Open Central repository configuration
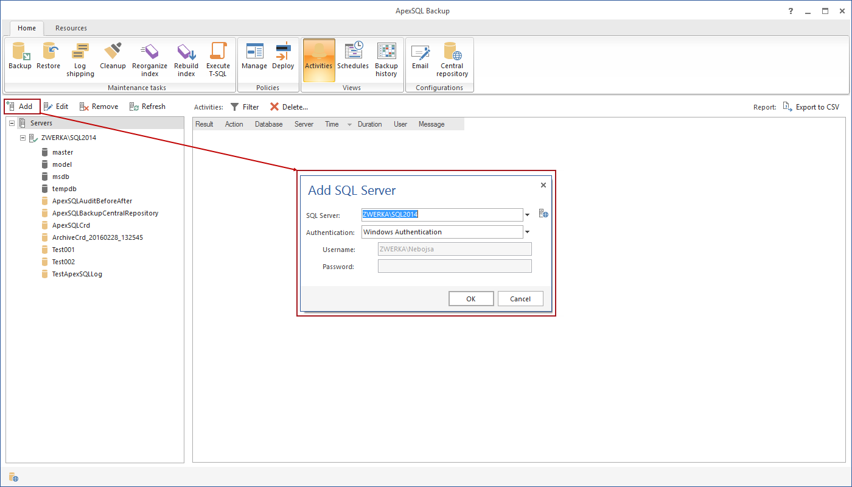Viewport: 852px width, 487px height. pos(452,59)
